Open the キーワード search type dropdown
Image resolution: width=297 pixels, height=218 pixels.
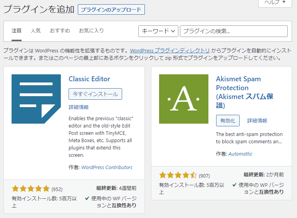(x=158, y=31)
